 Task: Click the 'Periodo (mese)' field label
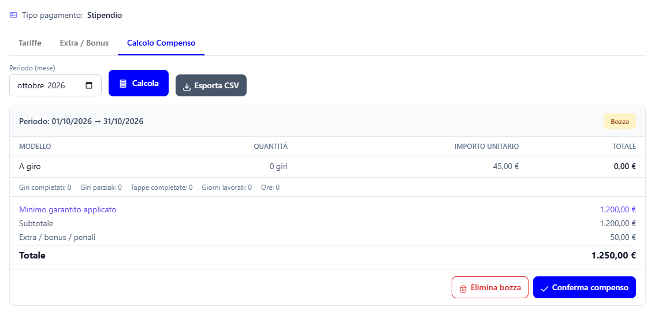tap(32, 67)
